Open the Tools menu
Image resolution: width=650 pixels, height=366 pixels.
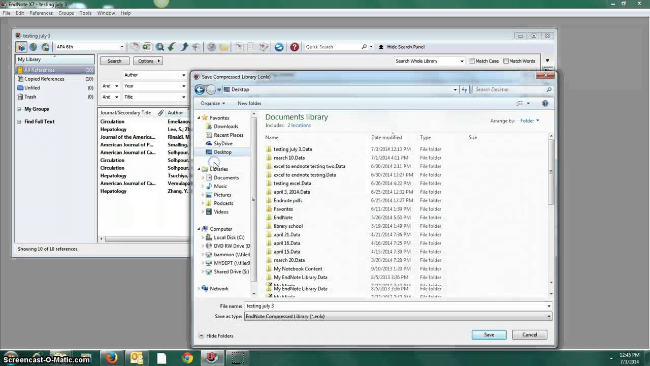85,13
